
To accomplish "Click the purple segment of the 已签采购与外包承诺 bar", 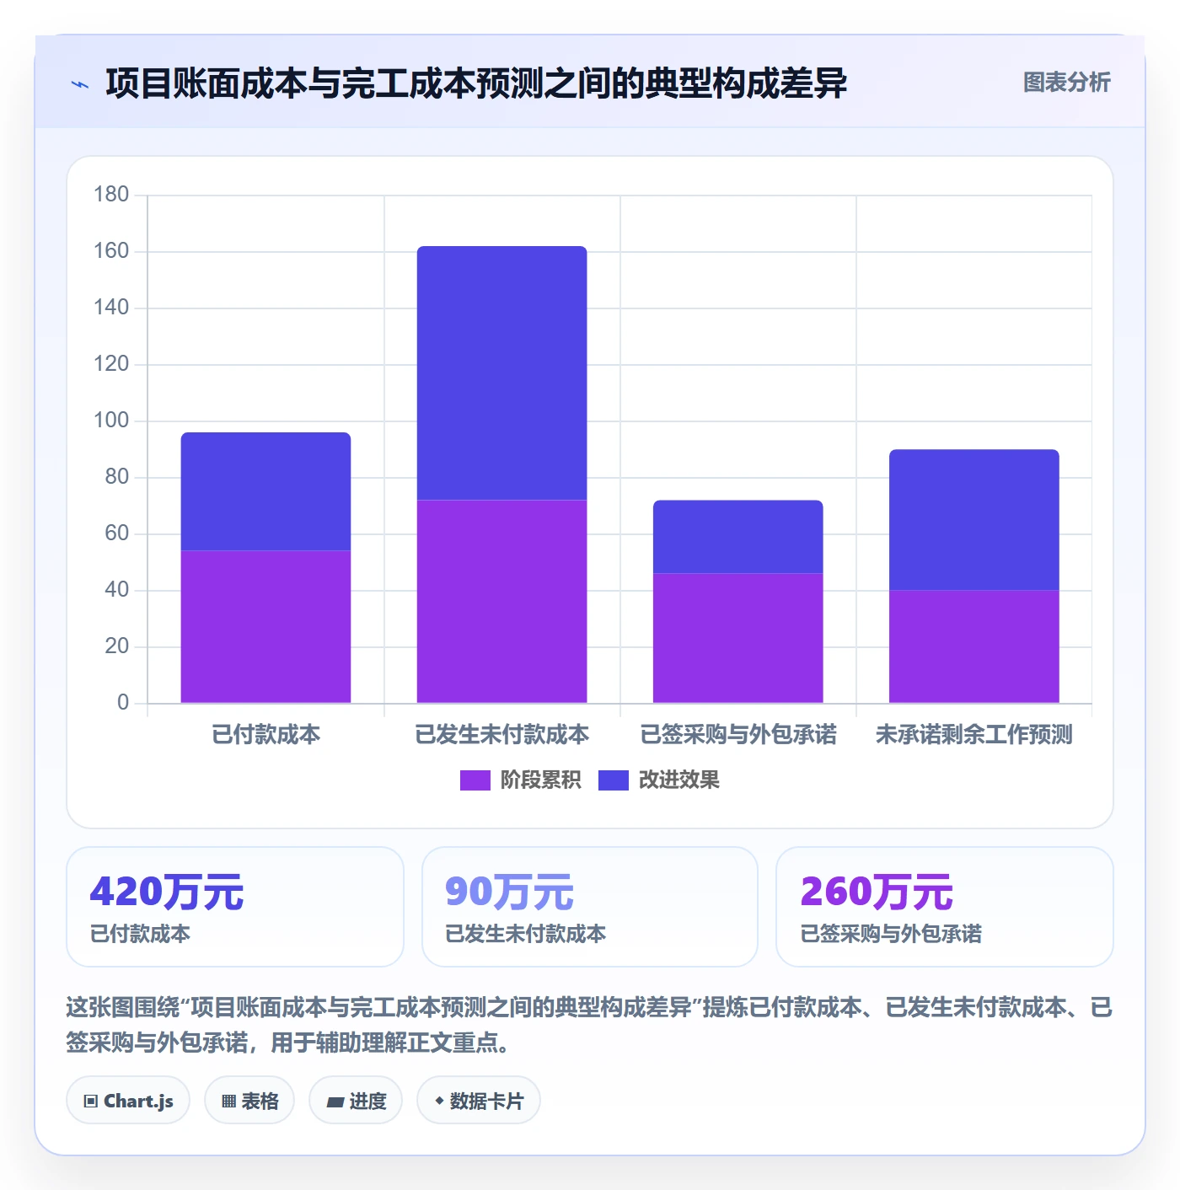I will point(737,638).
